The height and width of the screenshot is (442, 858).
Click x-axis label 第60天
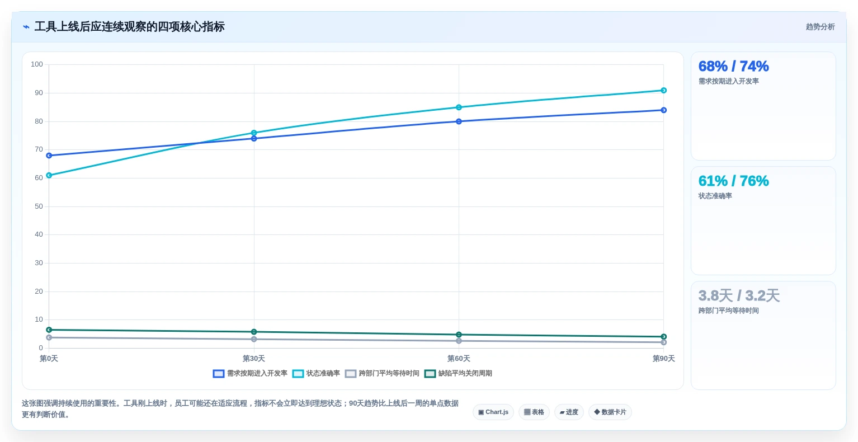coord(459,359)
